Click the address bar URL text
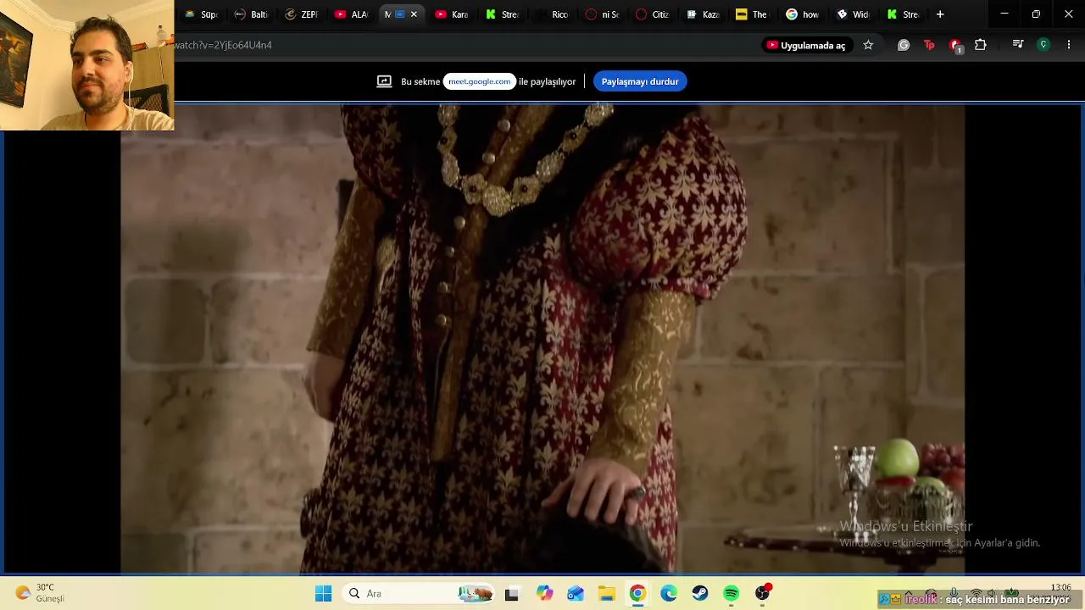1085x610 pixels. pyautogui.click(x=224, y=45)
